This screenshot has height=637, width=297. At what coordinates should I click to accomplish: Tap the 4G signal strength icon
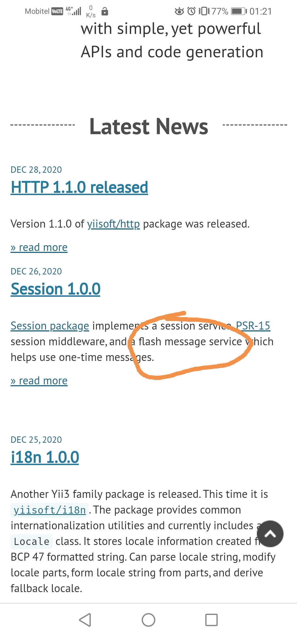coord(74,11)
